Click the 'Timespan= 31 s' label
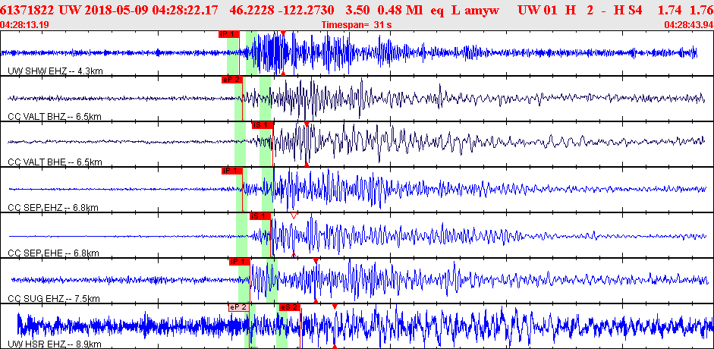Viewport: 714px width, 349px height. click(357, 25)
